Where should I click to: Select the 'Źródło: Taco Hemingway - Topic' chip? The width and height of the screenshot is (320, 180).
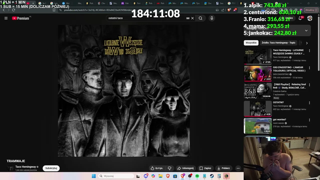(x=278, y=43)
